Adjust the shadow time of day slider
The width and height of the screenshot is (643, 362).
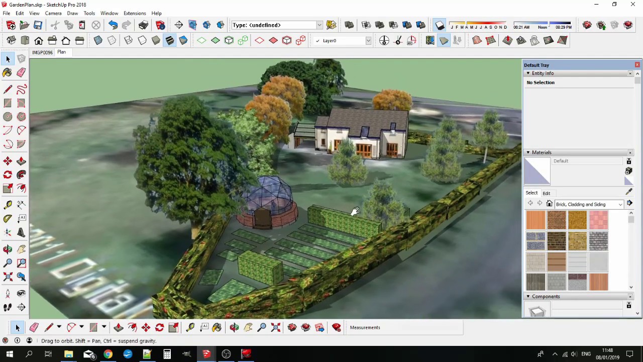(542, 24)
